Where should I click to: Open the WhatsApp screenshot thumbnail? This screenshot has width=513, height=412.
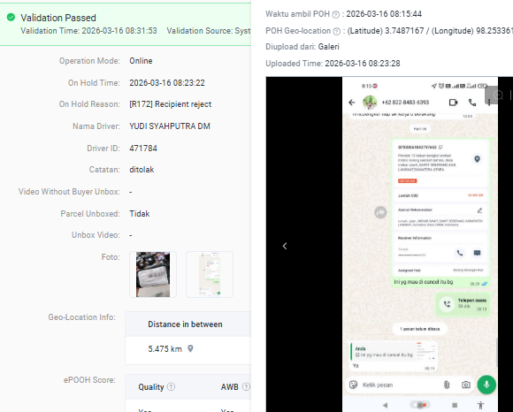[210, 274]
